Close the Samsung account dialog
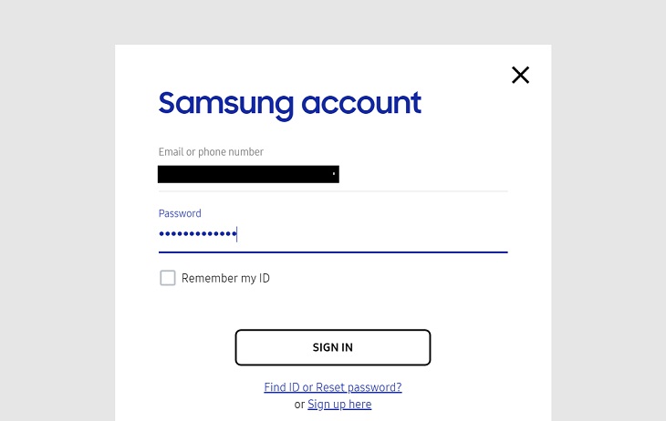 click(x=520, y=75)
